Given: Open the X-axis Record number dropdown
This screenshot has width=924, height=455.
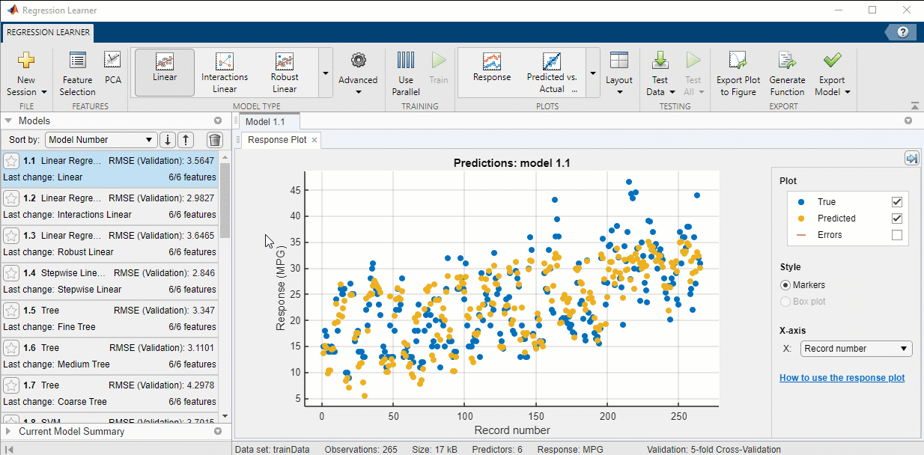Looking at the screenshot, I should click(856, 349).
